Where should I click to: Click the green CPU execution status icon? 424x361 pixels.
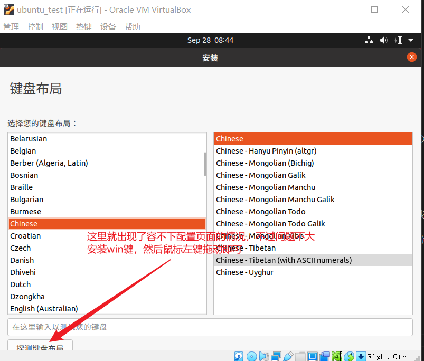pyautogui.click(x=337, y=356)
